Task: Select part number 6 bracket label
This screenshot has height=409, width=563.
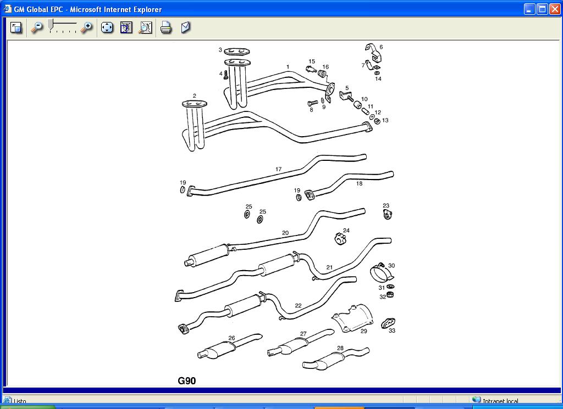Action: (x=381, y=47)
